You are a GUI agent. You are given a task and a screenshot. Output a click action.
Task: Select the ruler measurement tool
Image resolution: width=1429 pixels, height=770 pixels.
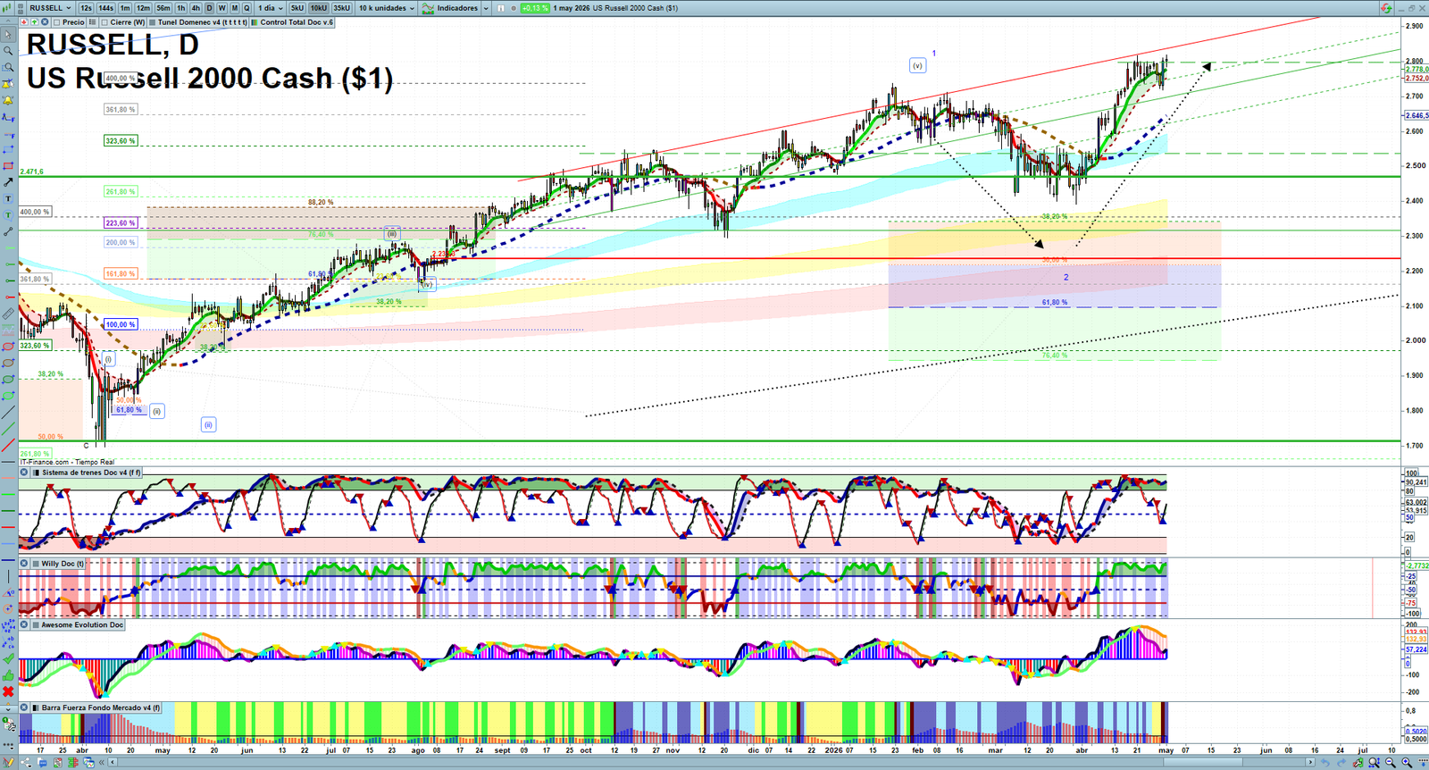[8, 314]
